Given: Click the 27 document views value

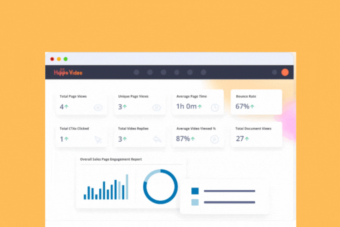Looking at the screenshot, I should pos(240,138).
